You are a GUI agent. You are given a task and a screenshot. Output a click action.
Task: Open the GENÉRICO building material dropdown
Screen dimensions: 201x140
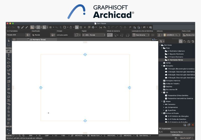(x=172, y=35)
